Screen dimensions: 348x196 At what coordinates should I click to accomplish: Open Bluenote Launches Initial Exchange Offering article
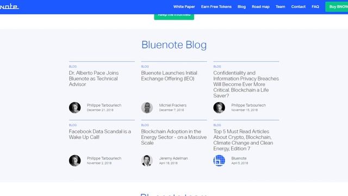click(x=169, y=76)
